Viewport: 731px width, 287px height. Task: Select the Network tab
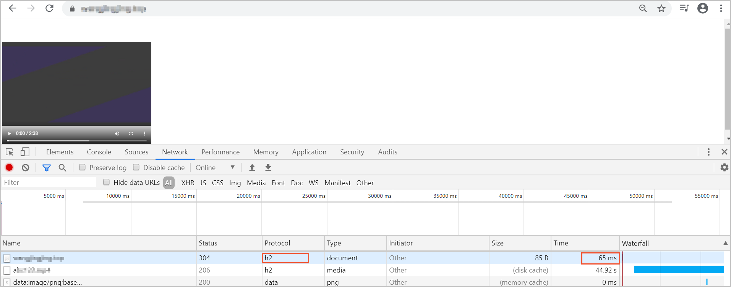(175, 152)
